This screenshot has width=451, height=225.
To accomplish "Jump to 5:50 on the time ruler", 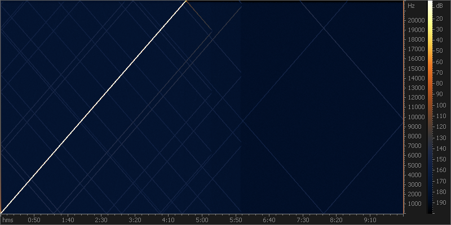I will tap(236, 220).
